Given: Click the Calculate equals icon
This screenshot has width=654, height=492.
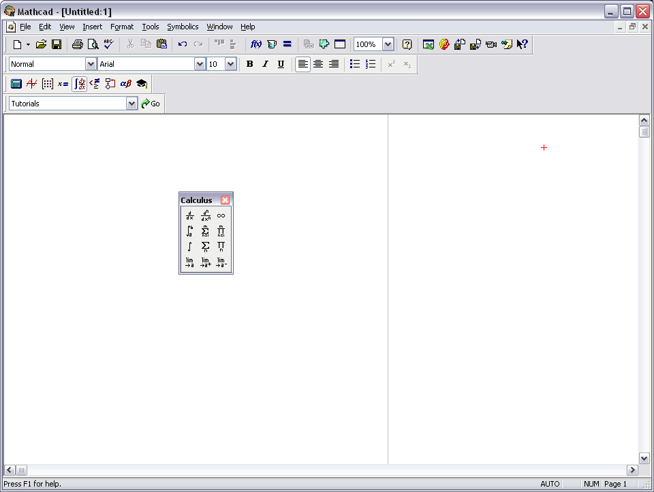Looking at the screenshot, I should (287, 44).
